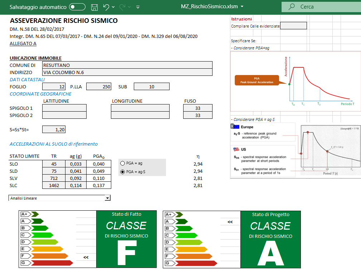Click the Cerca search box
Screen dimensions: 361x269
(x=321, y=7)
